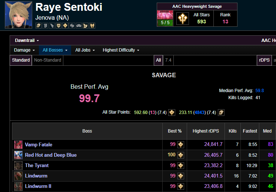The height and width of the screenshot is (192, 276).
Task: Click the Black Mage icon beside All Stars 593
Action: click(x=183, y=18)
